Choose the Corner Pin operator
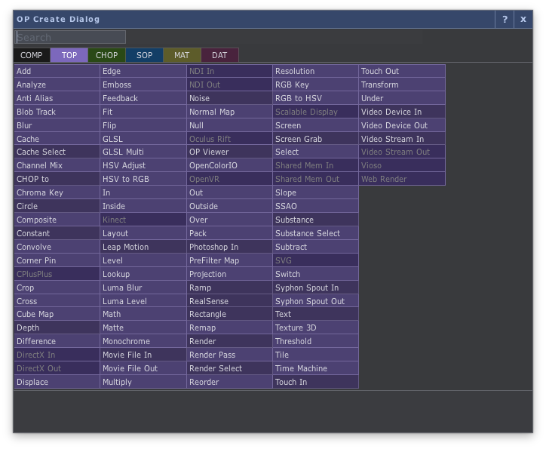The height and width of the screenshot is (449, 546). click(x=57, y=260)
